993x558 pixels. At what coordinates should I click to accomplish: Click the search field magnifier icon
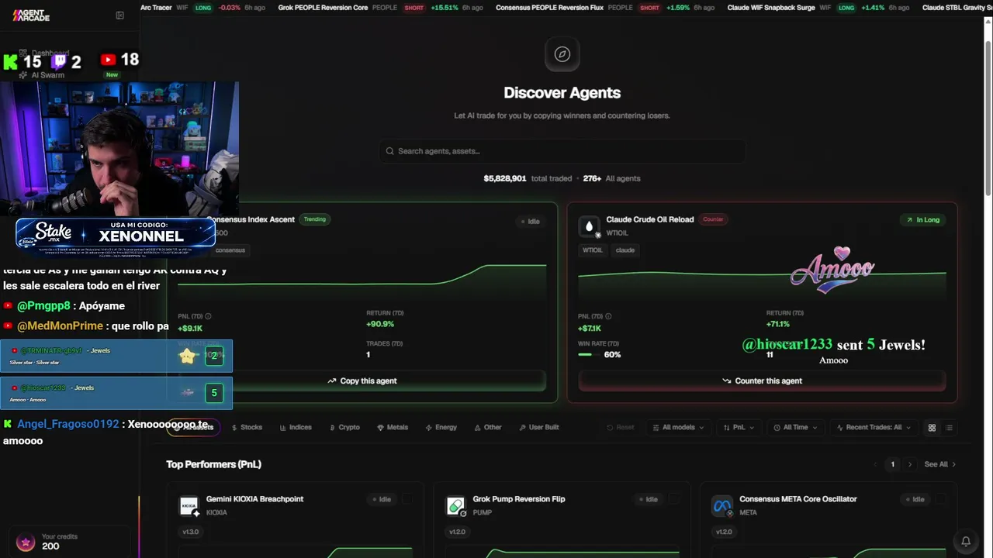(390, 151)
